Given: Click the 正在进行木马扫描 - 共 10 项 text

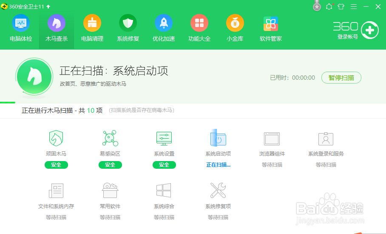Looking at the screenshot, I should tap(62, 111).
